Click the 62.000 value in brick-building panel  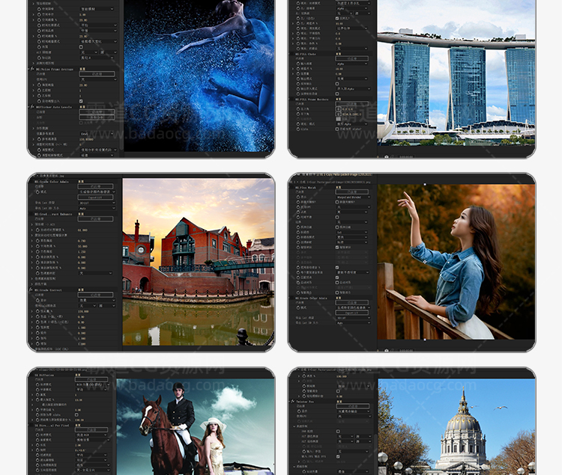(82, 230)
